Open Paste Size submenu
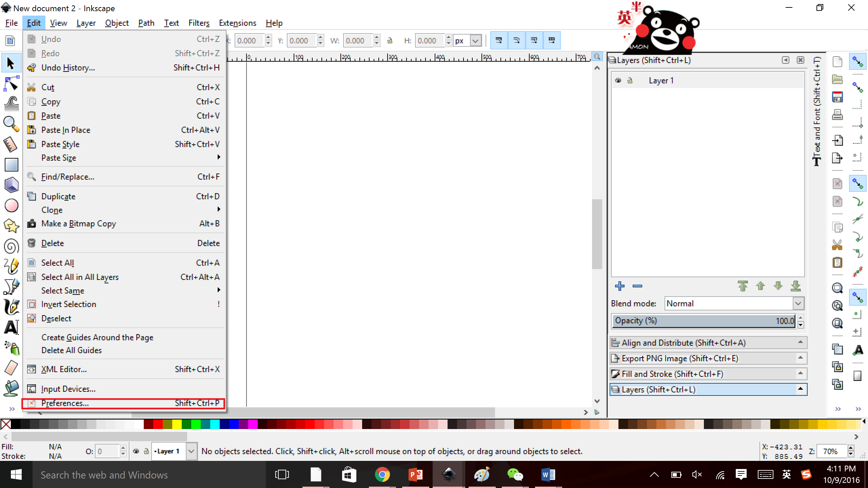The width and height of the screenshot is (868, 488). click(x=124, y=158)
